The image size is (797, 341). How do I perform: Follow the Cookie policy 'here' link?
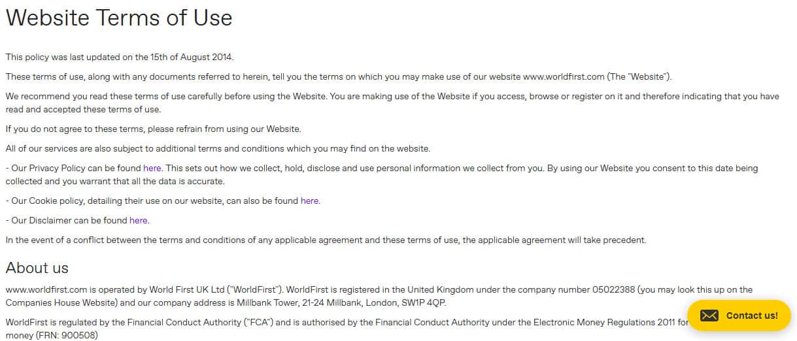309,201
